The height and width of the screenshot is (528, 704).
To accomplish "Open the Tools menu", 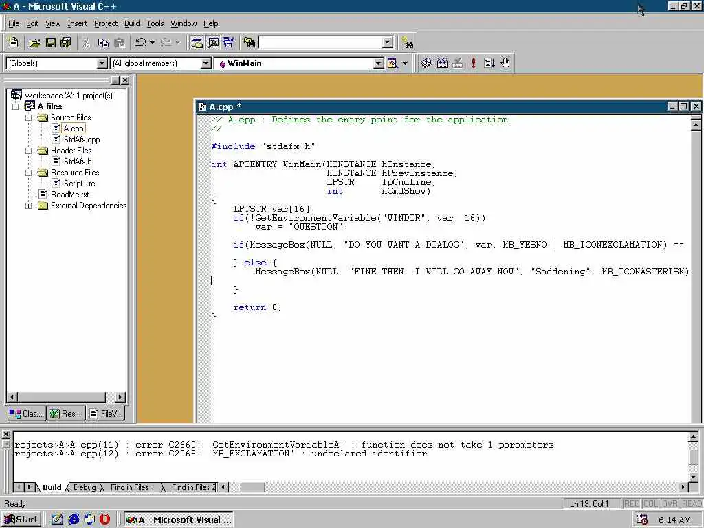I will click(155, 23).
